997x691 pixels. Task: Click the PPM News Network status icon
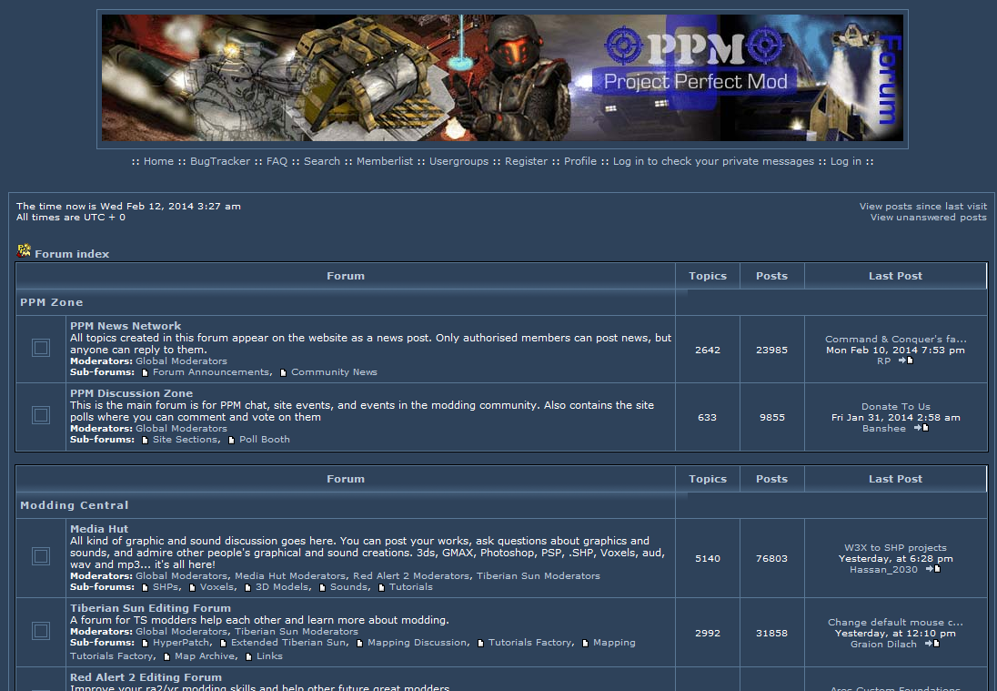point(41,348)
